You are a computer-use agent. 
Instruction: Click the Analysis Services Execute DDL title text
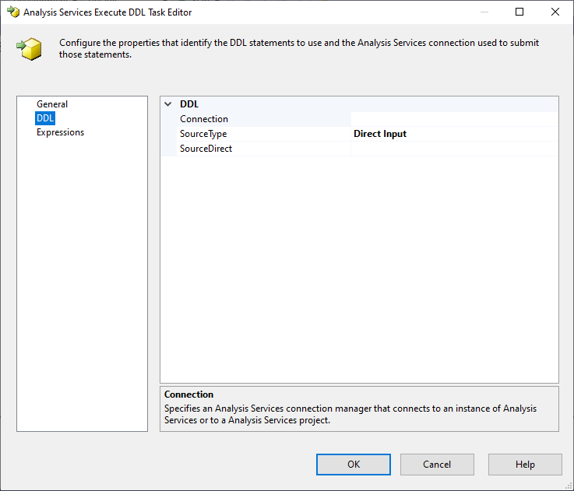point(107,12)
